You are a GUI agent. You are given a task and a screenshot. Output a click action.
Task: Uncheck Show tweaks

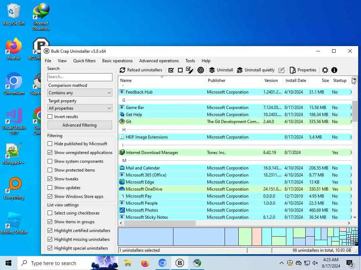[50, 179]
